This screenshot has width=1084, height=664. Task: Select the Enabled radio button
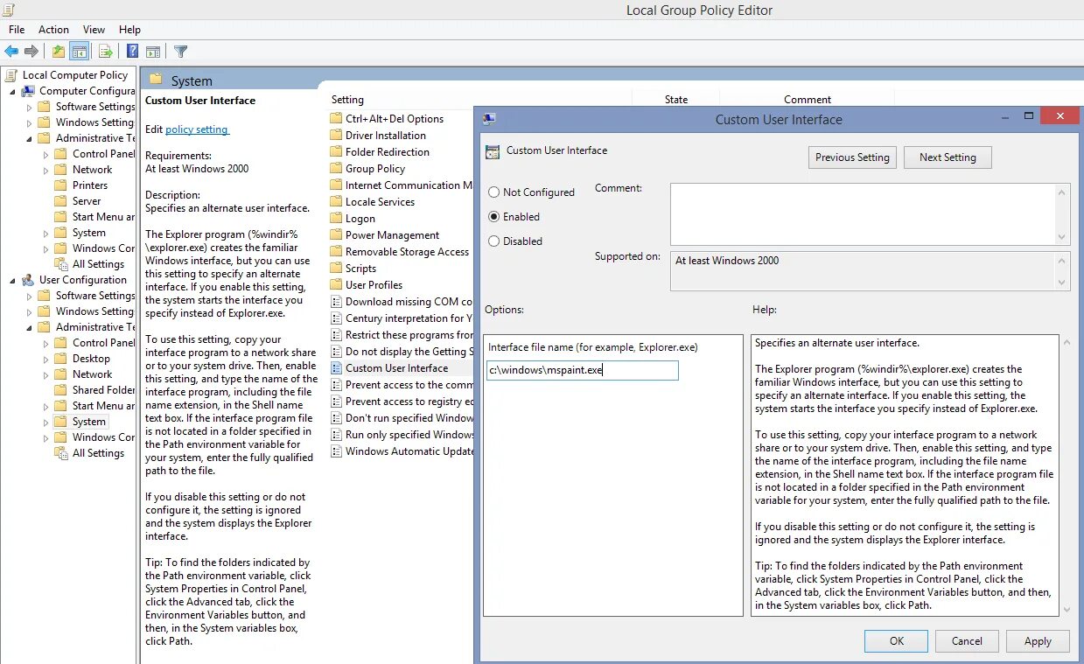click(494, 217)
